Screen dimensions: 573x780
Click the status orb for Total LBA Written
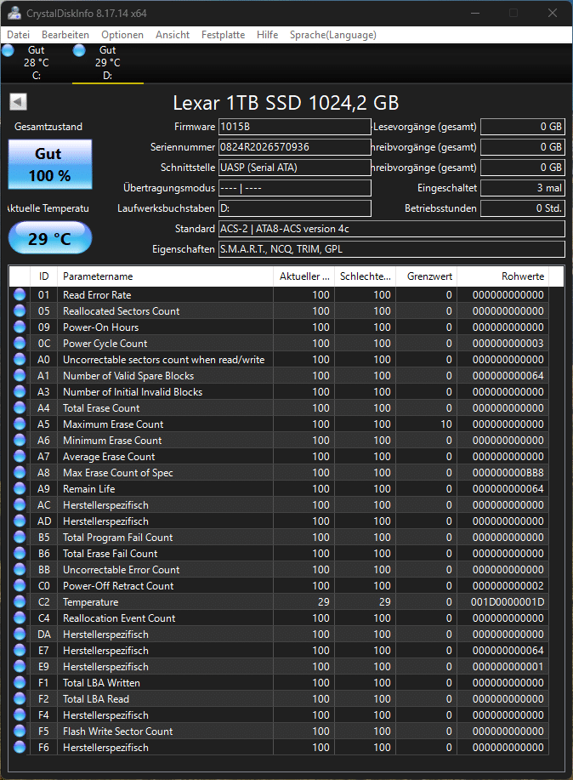tap(20, 683)
